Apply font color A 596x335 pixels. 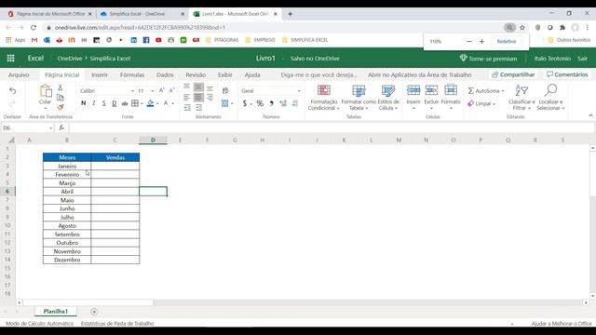click(x=166, y=103)
